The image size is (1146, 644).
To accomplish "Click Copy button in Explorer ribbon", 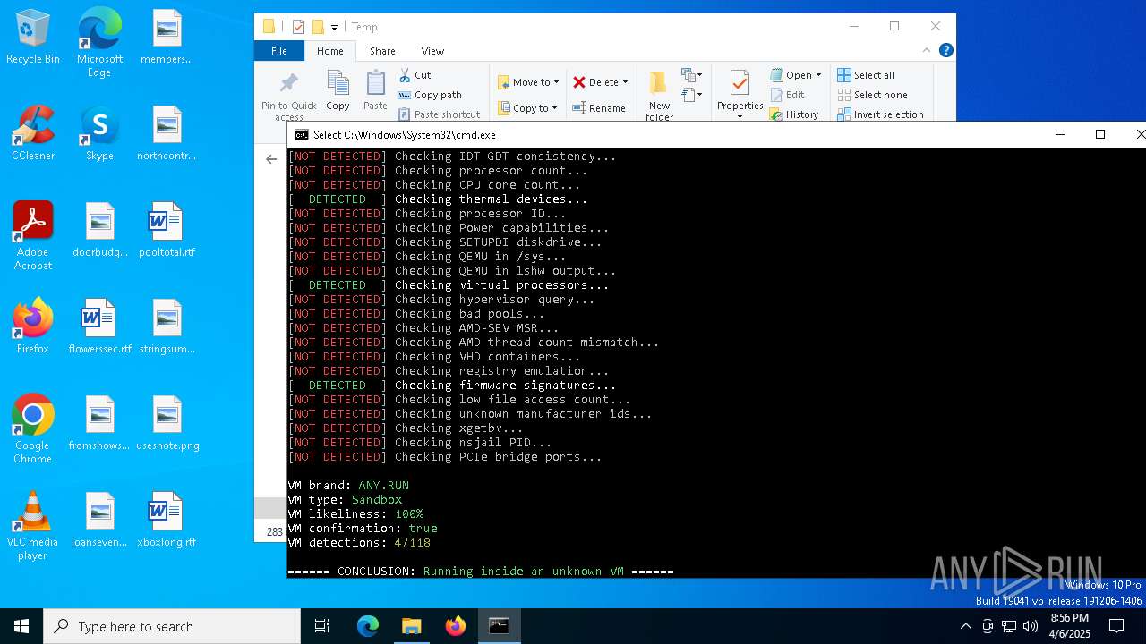I will click(338, 91).
